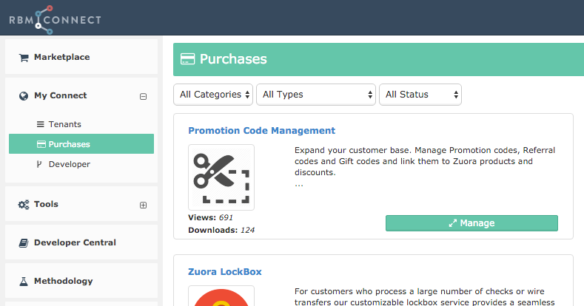584x306 pixels.
Task: Click the Zuora LockBox description text
Action: point(425,296)
